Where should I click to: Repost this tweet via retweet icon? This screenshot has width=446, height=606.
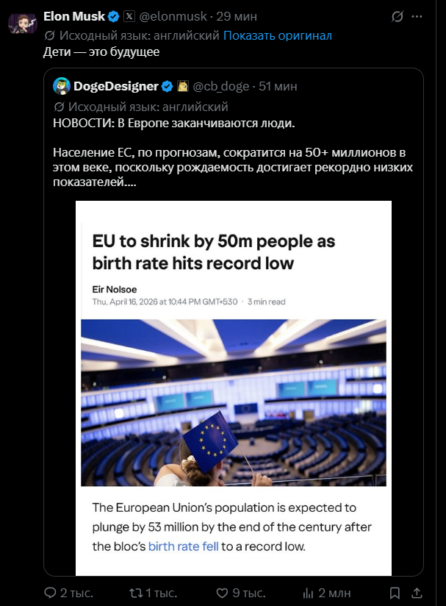tap(137, 592)
